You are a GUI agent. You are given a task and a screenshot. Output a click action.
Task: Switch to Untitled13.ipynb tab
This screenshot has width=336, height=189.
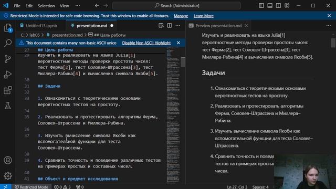coord(41,26)
